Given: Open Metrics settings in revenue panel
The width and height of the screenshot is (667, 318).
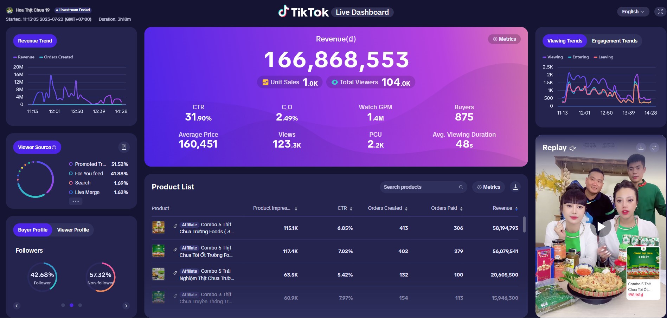Looking at the screenshot, I should pyautogui.click(x=504, y=39).
